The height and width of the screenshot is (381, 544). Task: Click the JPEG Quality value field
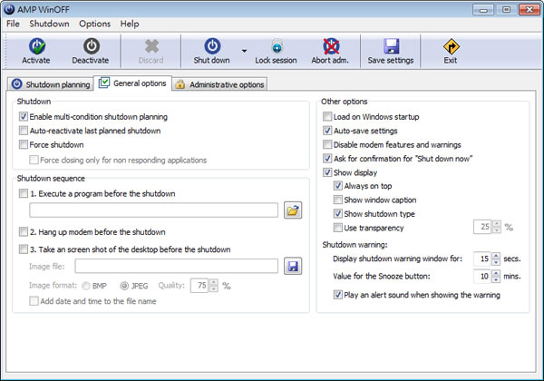199,286
